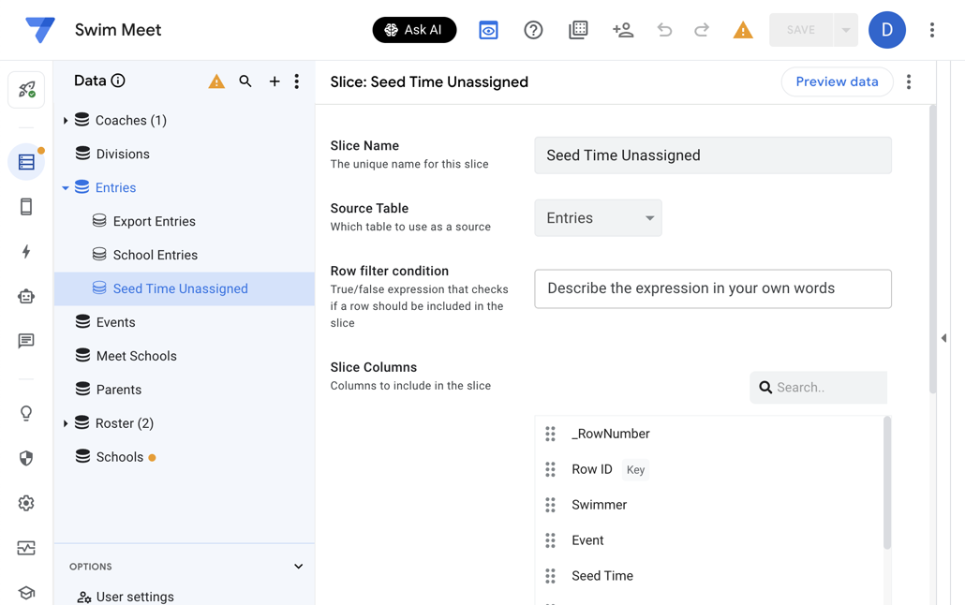
Task: Grab the Seed Time column drag handle
Action: point(550,576)
